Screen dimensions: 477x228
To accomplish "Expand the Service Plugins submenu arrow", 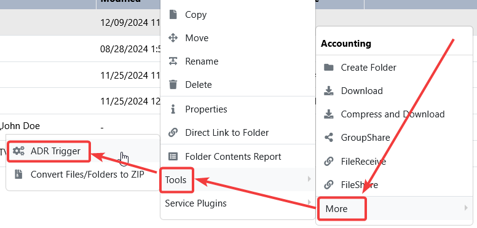I will pyautogui.click(x=309, y=202).
